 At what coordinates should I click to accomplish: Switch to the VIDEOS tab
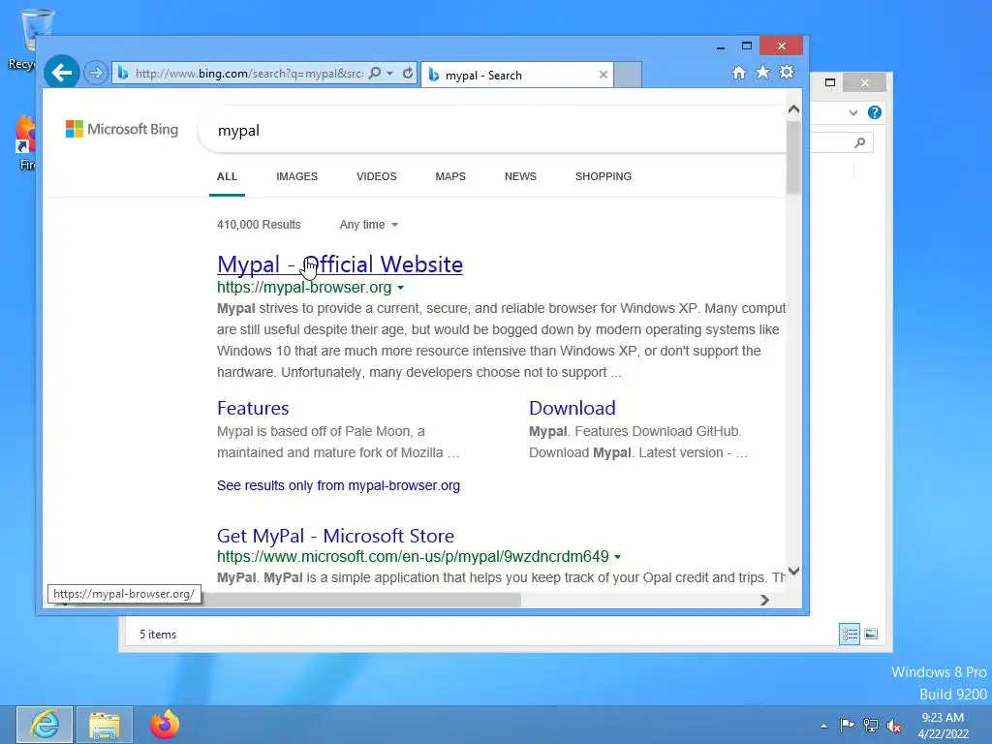coord(377,176)
